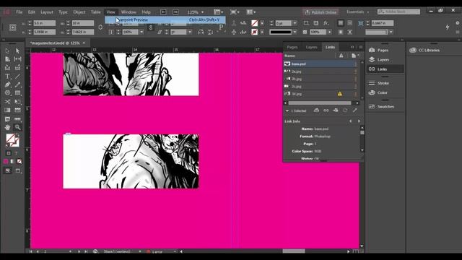Click the Edit Original pencil icon

point(354,110)
